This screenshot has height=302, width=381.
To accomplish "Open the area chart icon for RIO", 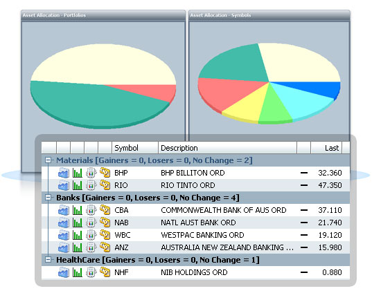I will click(x=64, y=186).
